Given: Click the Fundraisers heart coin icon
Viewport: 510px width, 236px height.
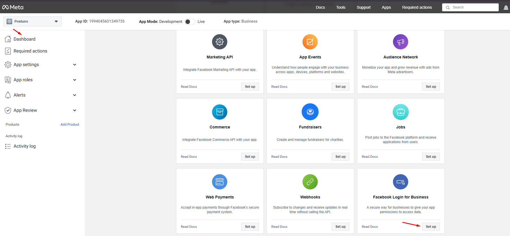Looking at the screenshot, I should pos(310,112).
